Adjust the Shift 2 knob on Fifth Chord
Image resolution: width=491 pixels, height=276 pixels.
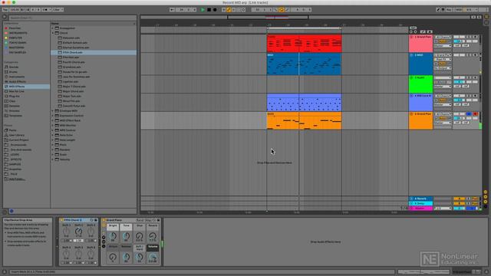[x=78, y=232]
